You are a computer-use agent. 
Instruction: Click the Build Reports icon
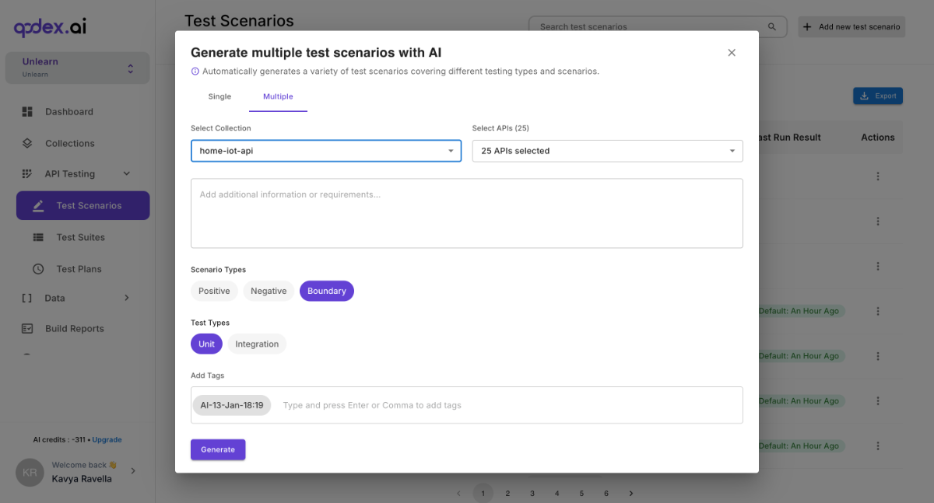[x=27, y=329]
